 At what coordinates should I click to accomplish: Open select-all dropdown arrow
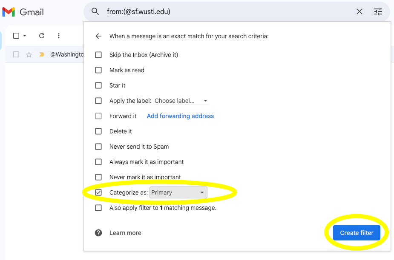25,36
